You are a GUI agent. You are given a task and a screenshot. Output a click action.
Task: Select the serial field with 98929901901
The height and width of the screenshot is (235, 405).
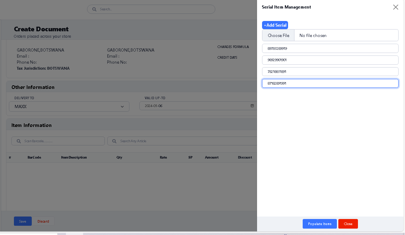click(x=330, y=60)
